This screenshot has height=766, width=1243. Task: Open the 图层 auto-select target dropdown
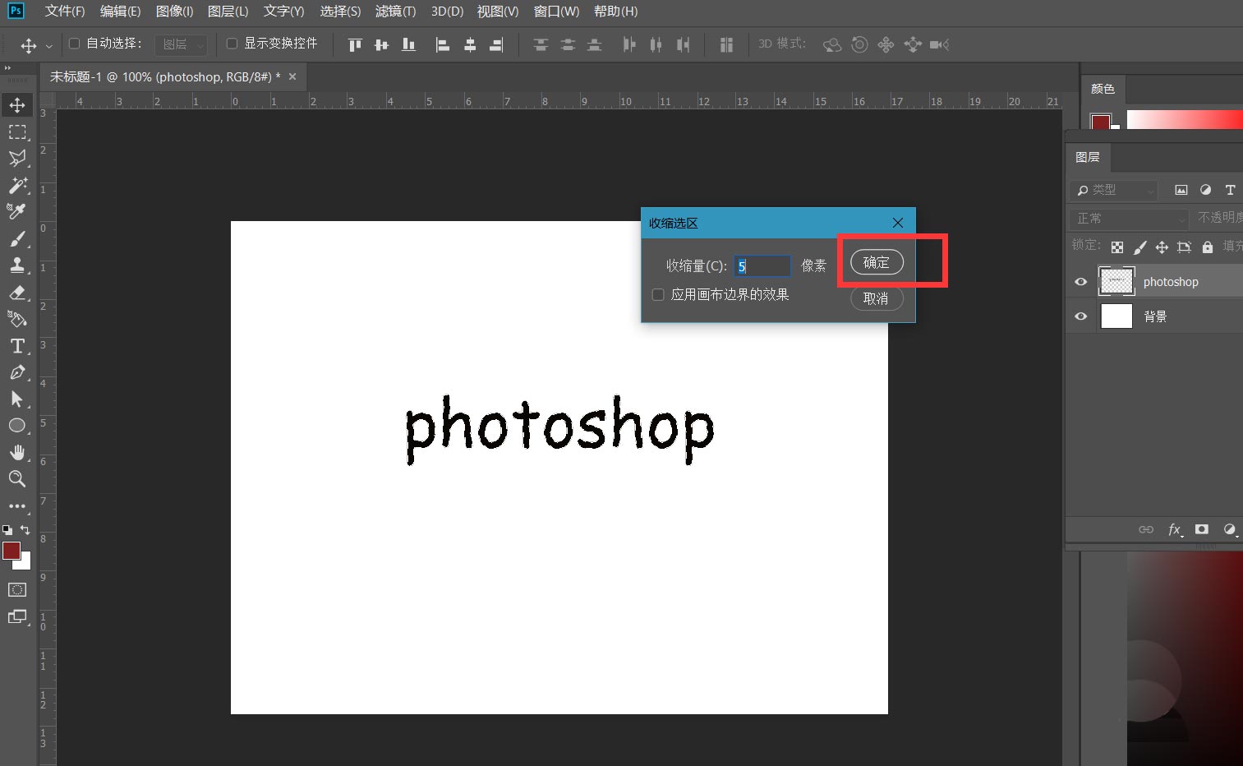tap(181, 44)
